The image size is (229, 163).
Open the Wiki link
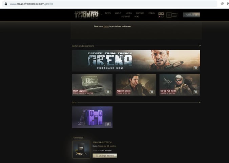(137, 17)
